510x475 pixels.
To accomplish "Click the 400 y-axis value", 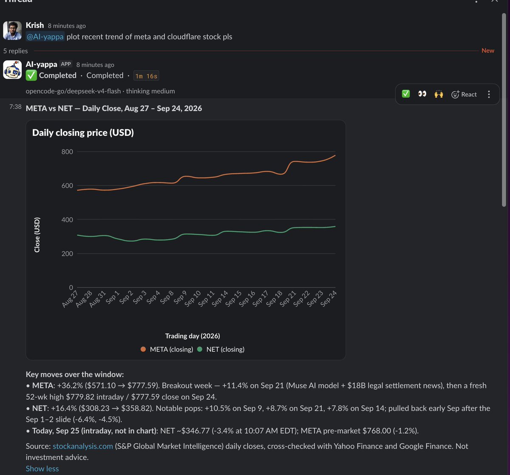I will click(68, 219).
